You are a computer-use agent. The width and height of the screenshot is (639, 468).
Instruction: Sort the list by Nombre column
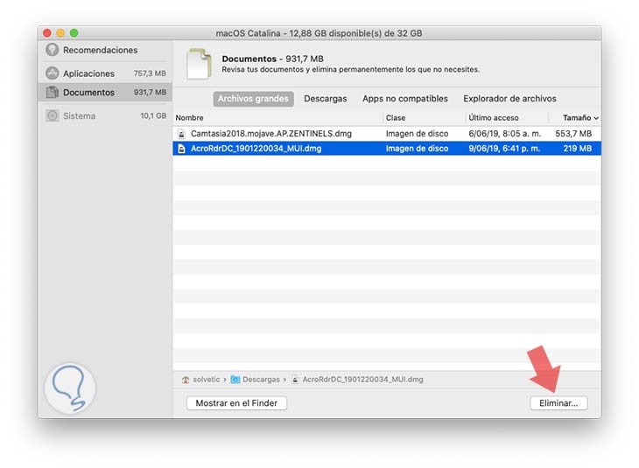point(278,118)
